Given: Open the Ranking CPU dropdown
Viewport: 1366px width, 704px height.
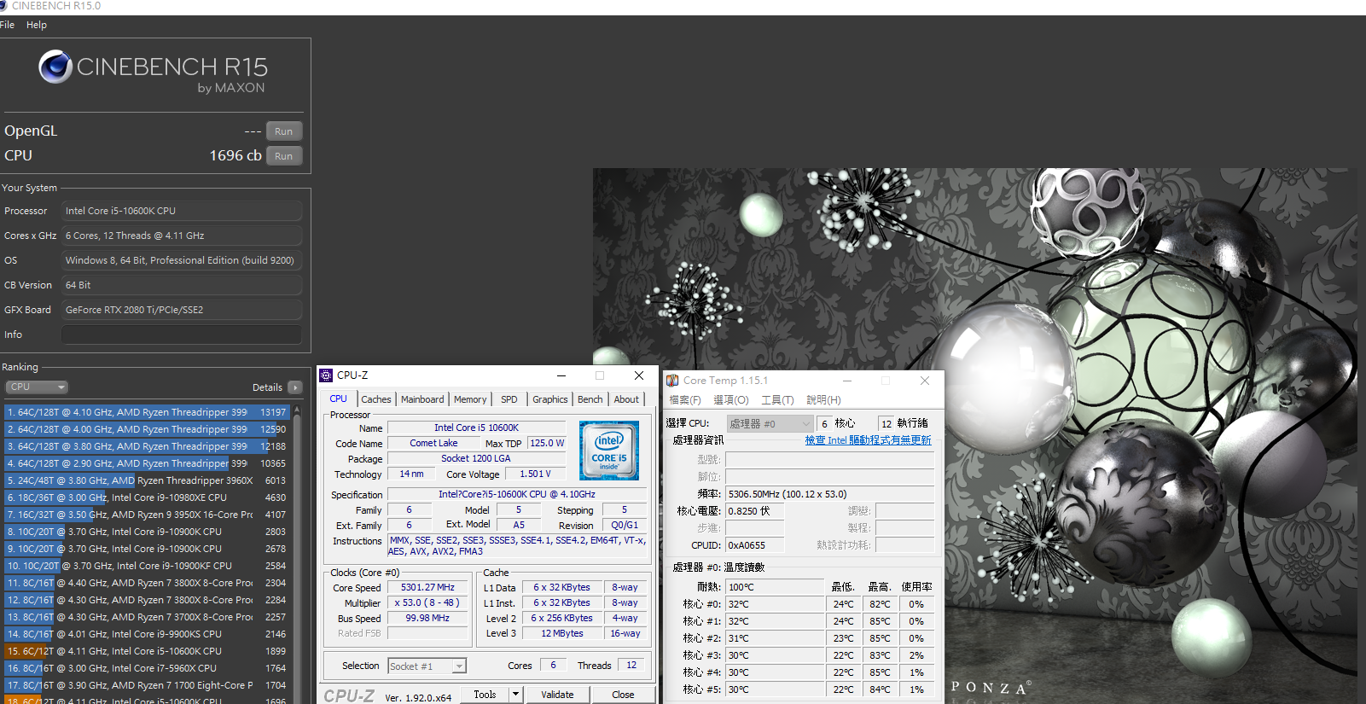Looking at the screenshot, I should tap(37, 387).
